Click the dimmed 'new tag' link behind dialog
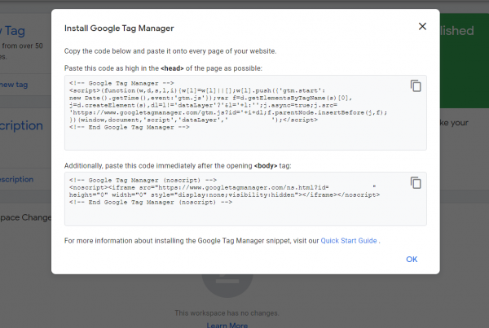489x328 pixels. 14,85
